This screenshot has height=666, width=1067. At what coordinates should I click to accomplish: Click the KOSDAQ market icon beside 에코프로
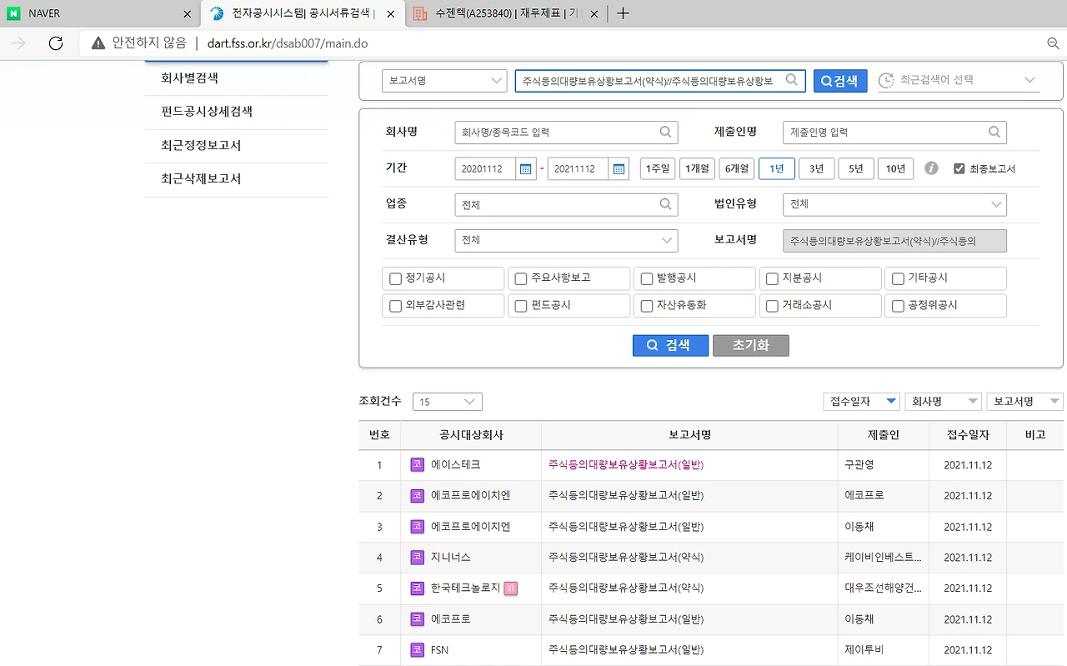click(418, 618)
